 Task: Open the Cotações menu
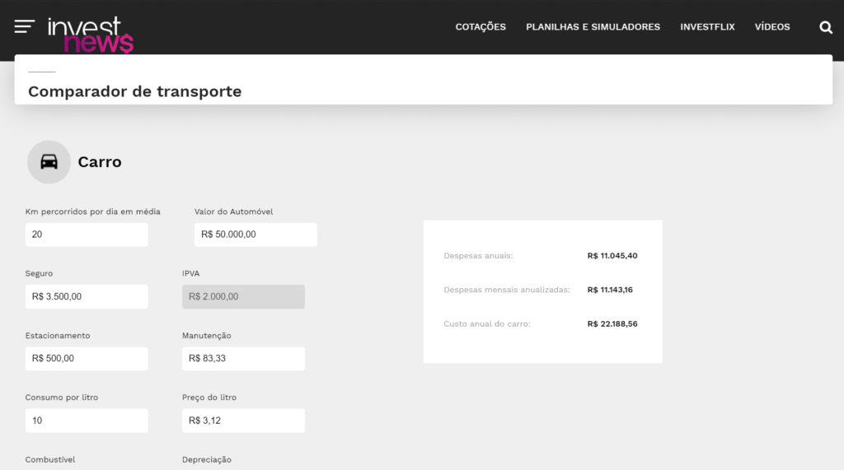(x=481, y=27)
